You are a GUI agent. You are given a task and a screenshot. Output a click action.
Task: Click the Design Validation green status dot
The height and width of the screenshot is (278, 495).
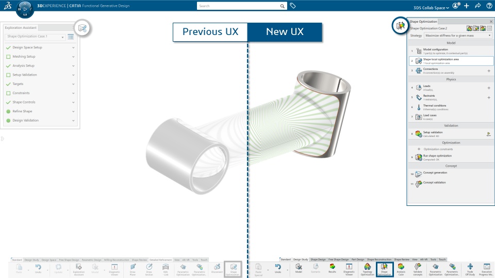tap(8, 120)
